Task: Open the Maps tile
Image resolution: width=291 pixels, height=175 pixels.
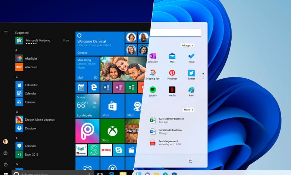Action: coord(133,106)
